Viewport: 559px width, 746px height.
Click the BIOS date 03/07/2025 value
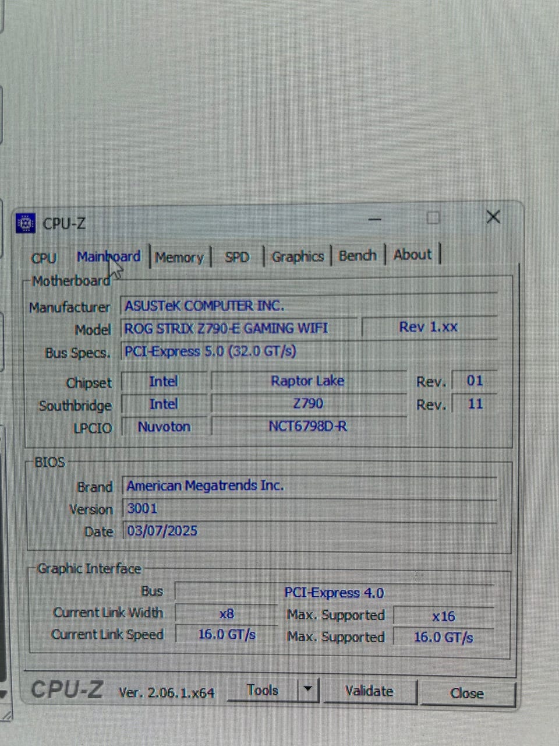click(310, 531)
